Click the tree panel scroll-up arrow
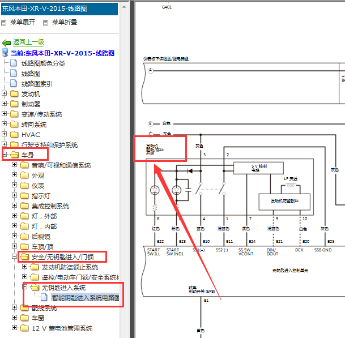This screenshot has height=338, width=345. click(x=124, y=7)
